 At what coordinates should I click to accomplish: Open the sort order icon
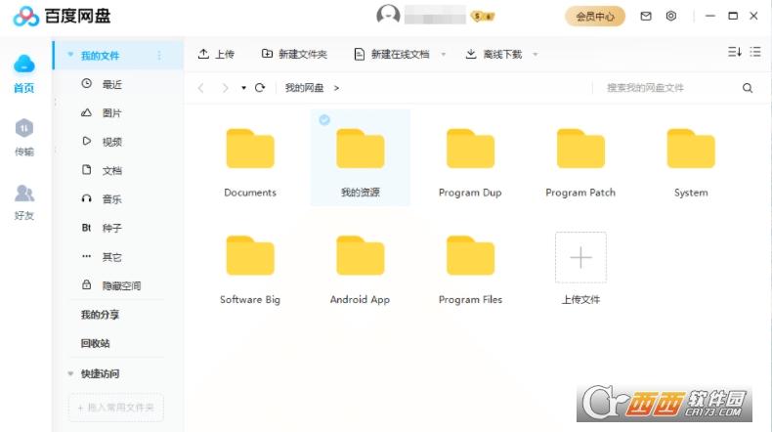click(735, 52)
